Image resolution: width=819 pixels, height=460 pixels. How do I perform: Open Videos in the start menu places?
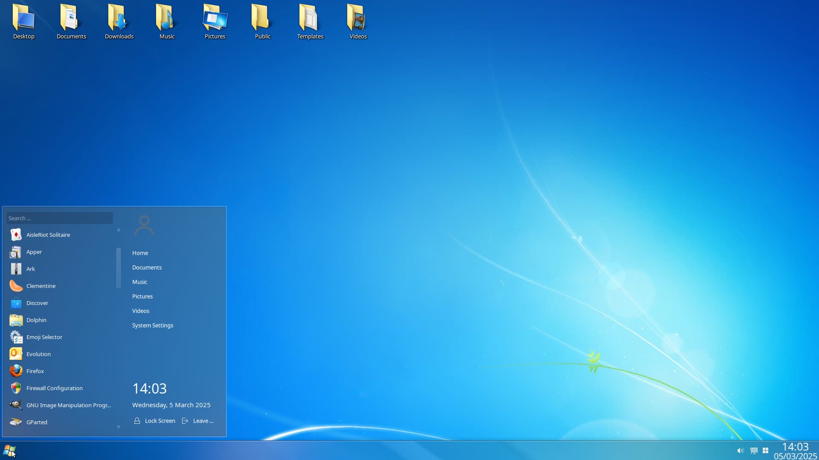140,311
